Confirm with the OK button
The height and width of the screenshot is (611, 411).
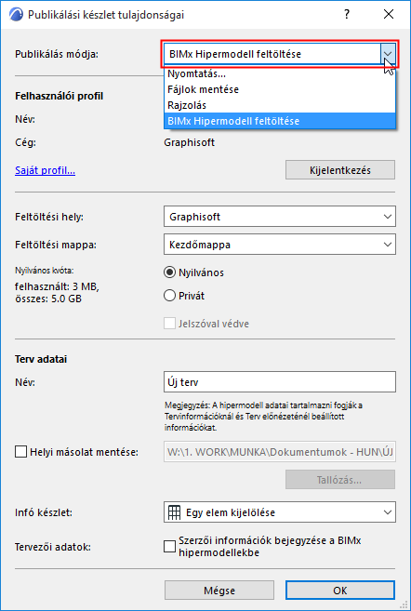340,591
